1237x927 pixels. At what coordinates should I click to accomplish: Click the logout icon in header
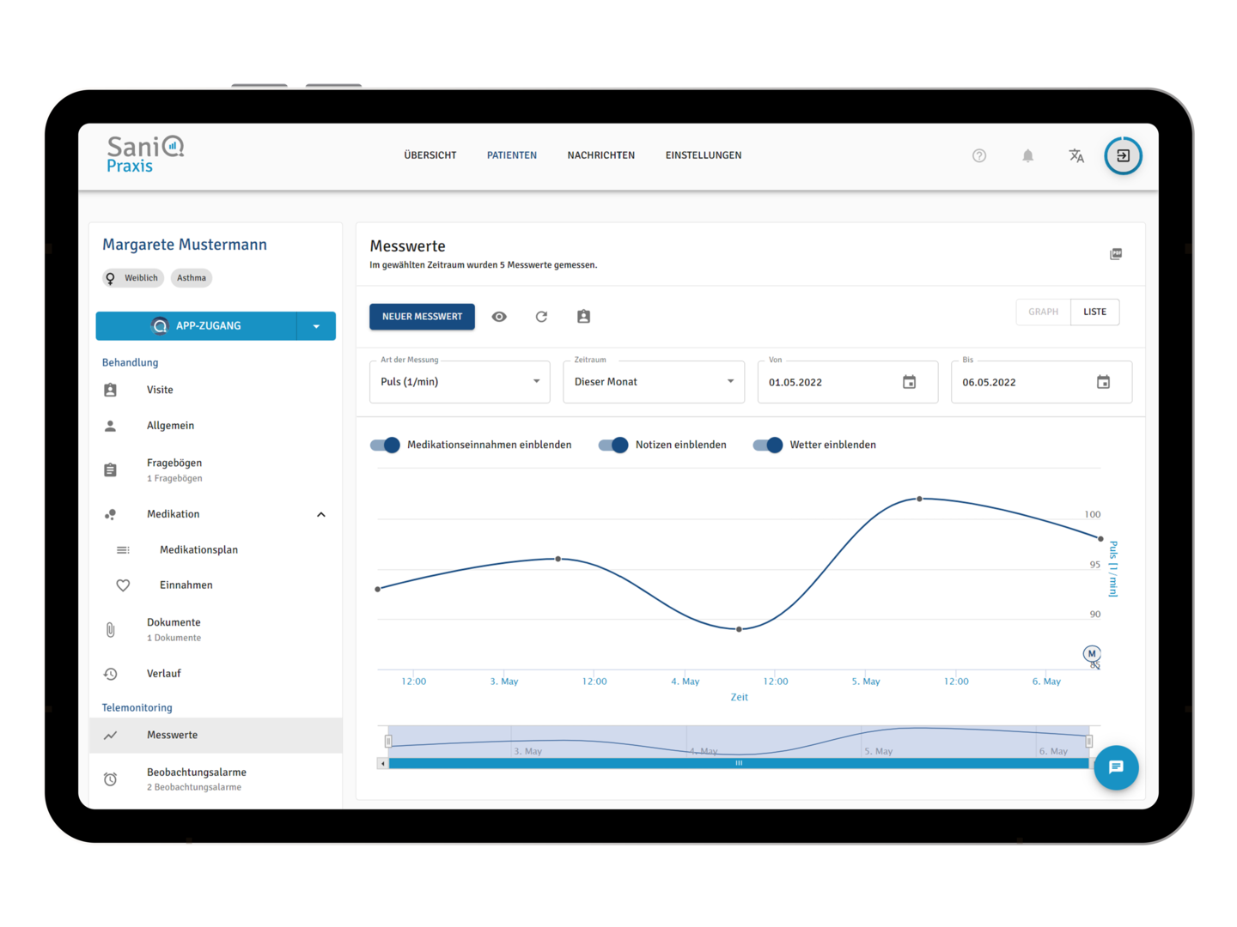[1123, 155]
